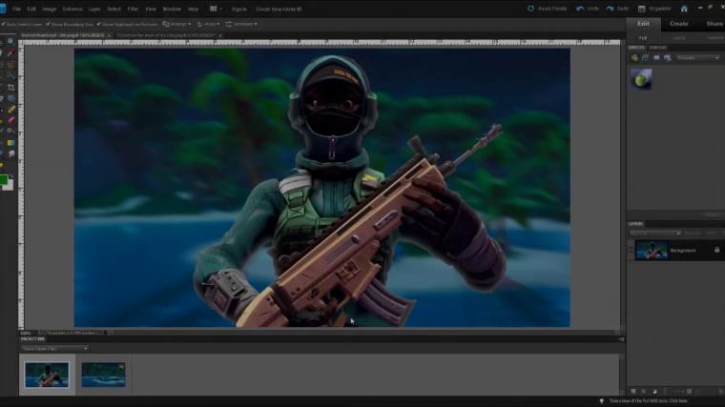Open the Filter menu
Viewport: 725px width, 407px height.
[x=133, y=9]
